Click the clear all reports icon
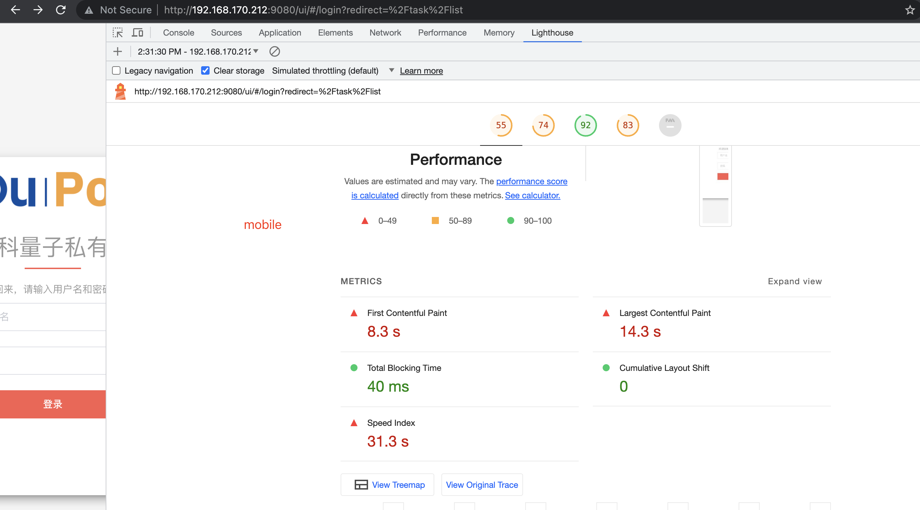920x510 pixels. pos(274,51)
